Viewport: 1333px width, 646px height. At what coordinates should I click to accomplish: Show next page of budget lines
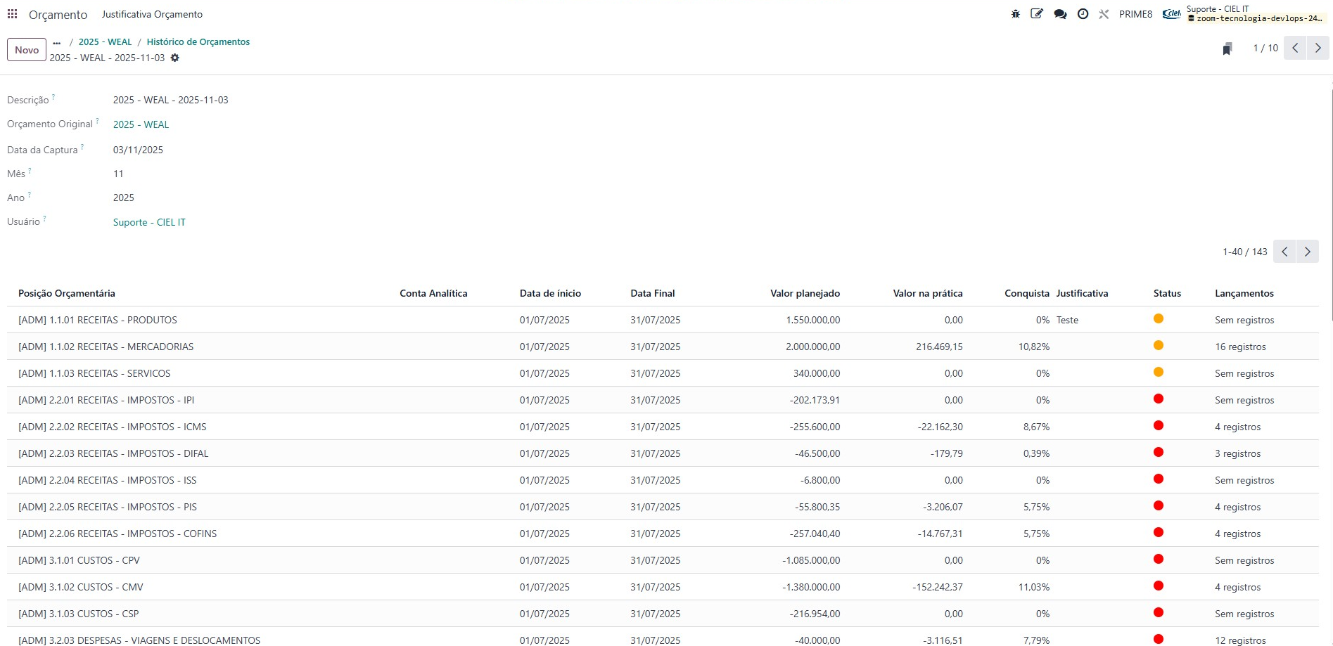click(x=1307, y=252)
